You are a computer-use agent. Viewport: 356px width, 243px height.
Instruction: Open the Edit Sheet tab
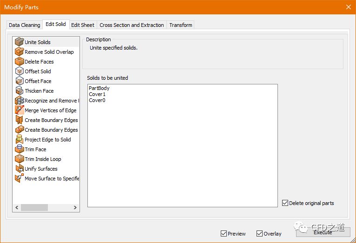pyautogui.click(x=83, y=25)
